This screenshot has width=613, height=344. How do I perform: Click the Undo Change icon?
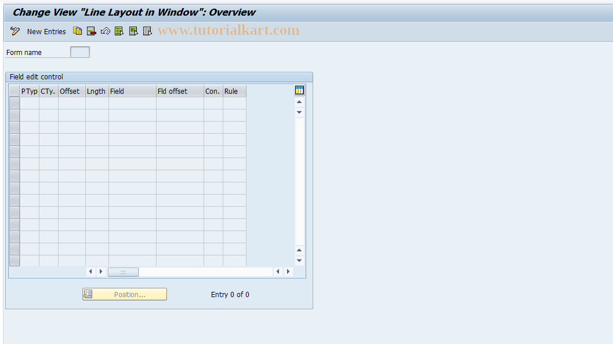tap(105, 31)
